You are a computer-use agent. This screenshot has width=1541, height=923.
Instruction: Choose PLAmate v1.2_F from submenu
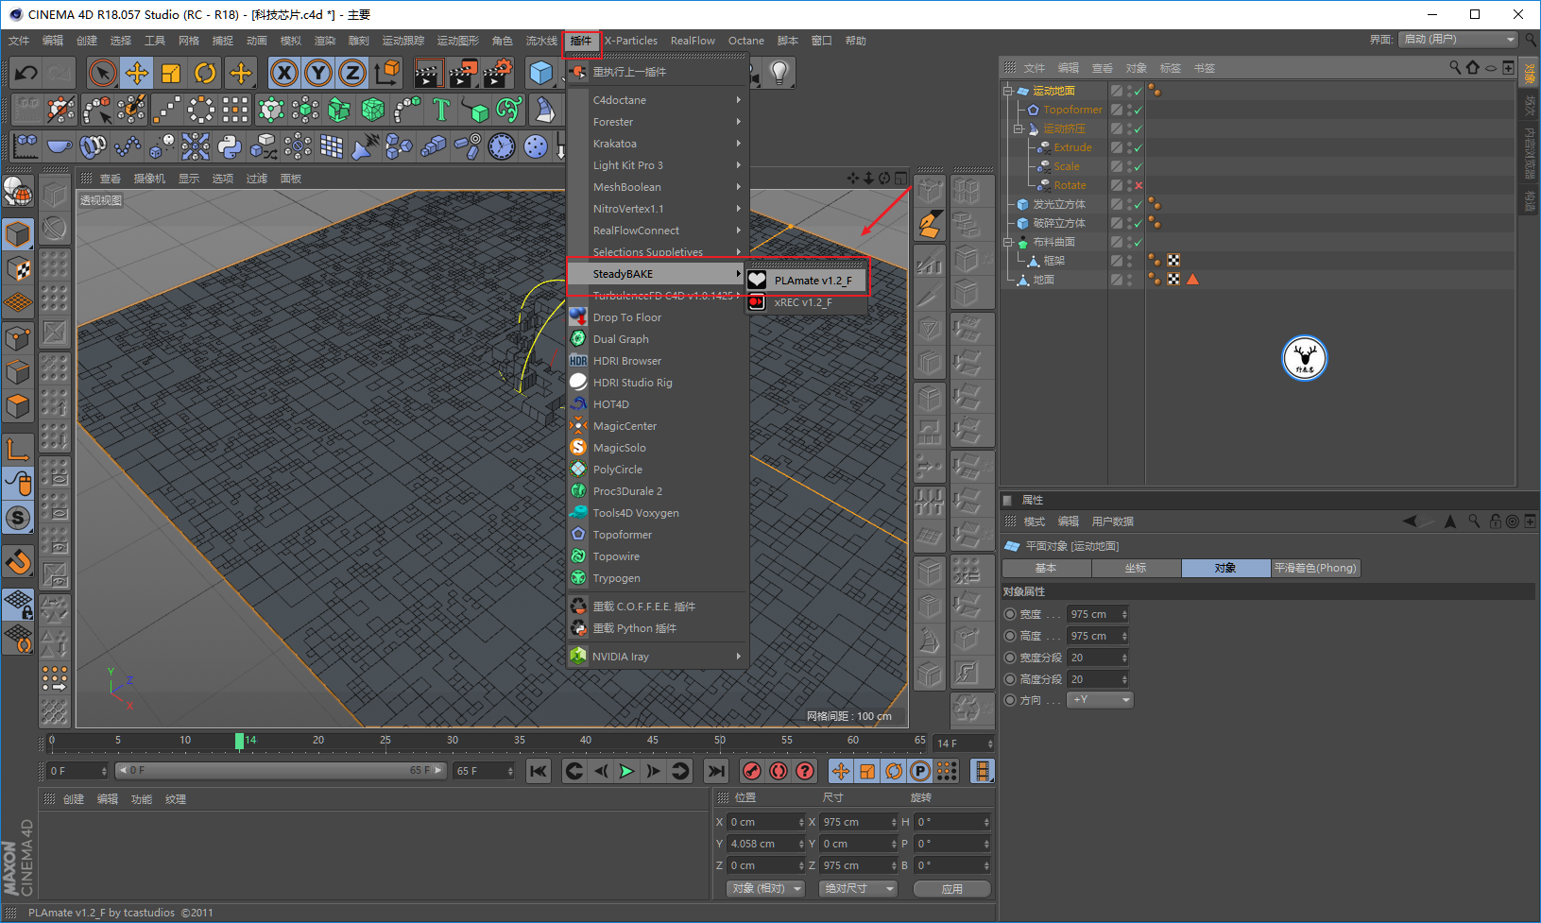[x=807, y=281]
